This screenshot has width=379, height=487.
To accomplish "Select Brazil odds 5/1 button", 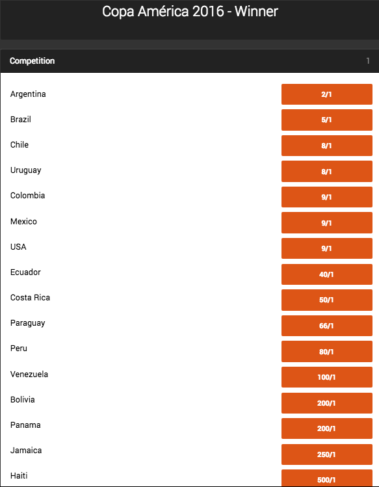I will [327, 120].
